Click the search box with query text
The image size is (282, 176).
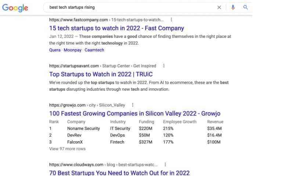click(x=129, y=7)
